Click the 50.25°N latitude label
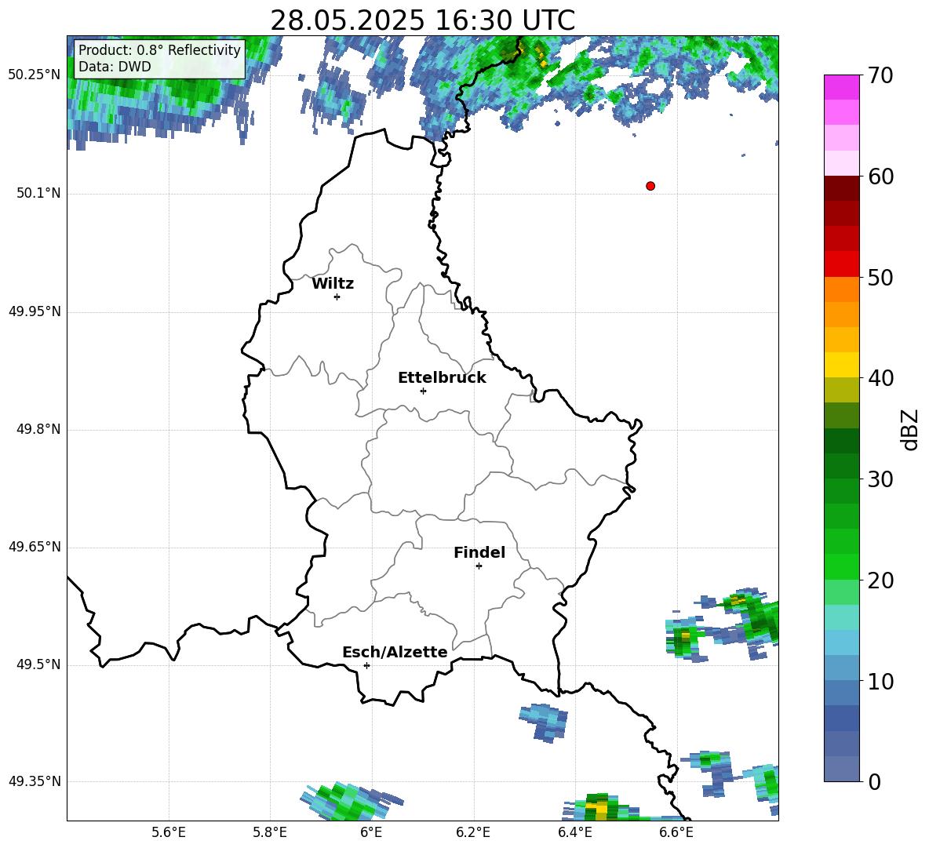929x848 pixels. [x=35, y=75]
